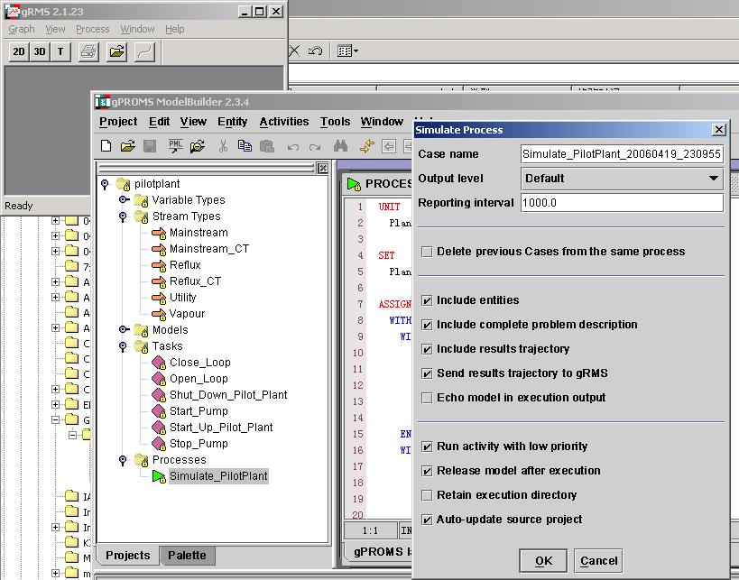
Task: Expand the Models folder
Action: [x=124, y=329]
